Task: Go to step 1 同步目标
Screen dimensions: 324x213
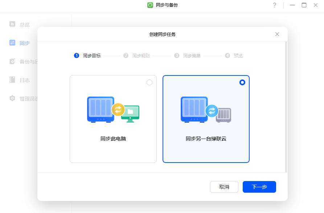Action: point(87,56)
